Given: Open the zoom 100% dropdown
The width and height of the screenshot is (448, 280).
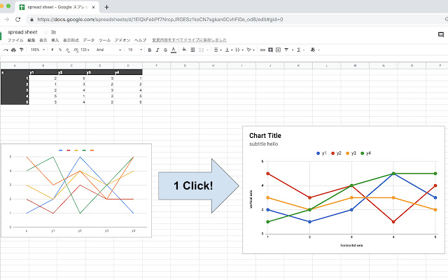Looking at the screenshot, I should pos(38,50).
